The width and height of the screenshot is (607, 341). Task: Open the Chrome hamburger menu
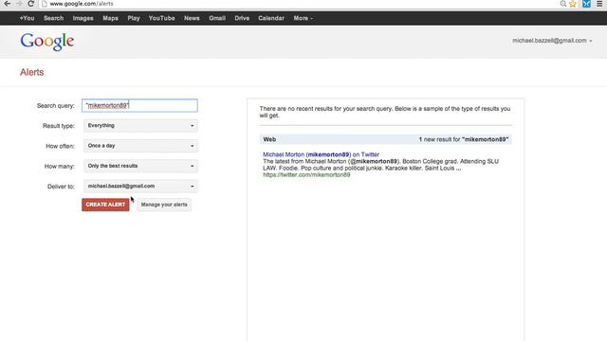[x=599, y=4]
